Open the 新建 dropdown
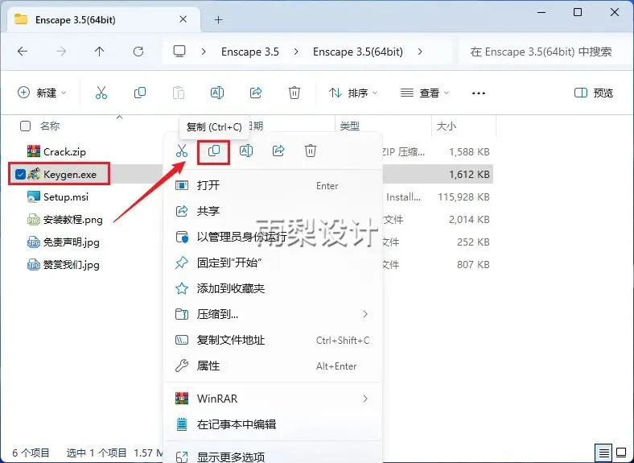 tap(42, 93)
